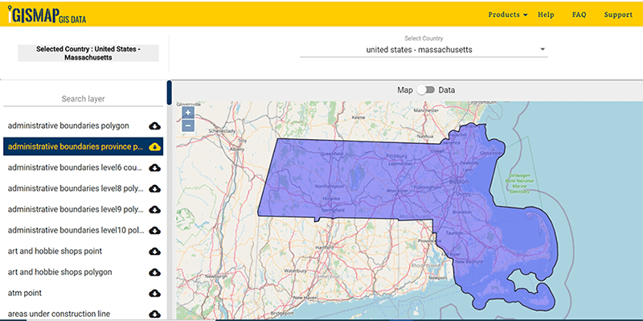
Task: Download administrative boundaries province layer
Action: point(154,146)
